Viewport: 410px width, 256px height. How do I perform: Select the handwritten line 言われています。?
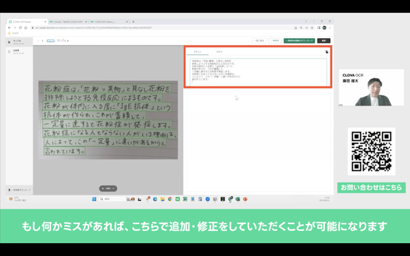pyautogui.click(x=64, y=151)
